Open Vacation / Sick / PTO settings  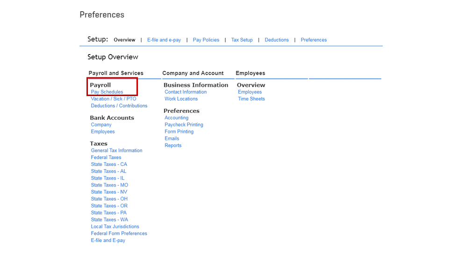(x=114, y=99)
